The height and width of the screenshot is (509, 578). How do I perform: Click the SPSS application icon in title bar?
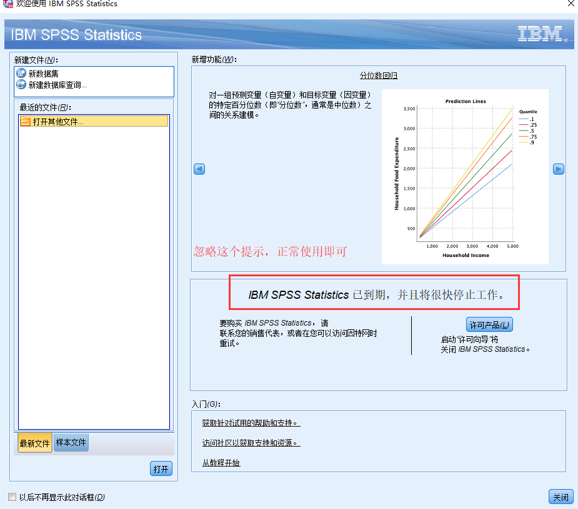coord(7,4)
